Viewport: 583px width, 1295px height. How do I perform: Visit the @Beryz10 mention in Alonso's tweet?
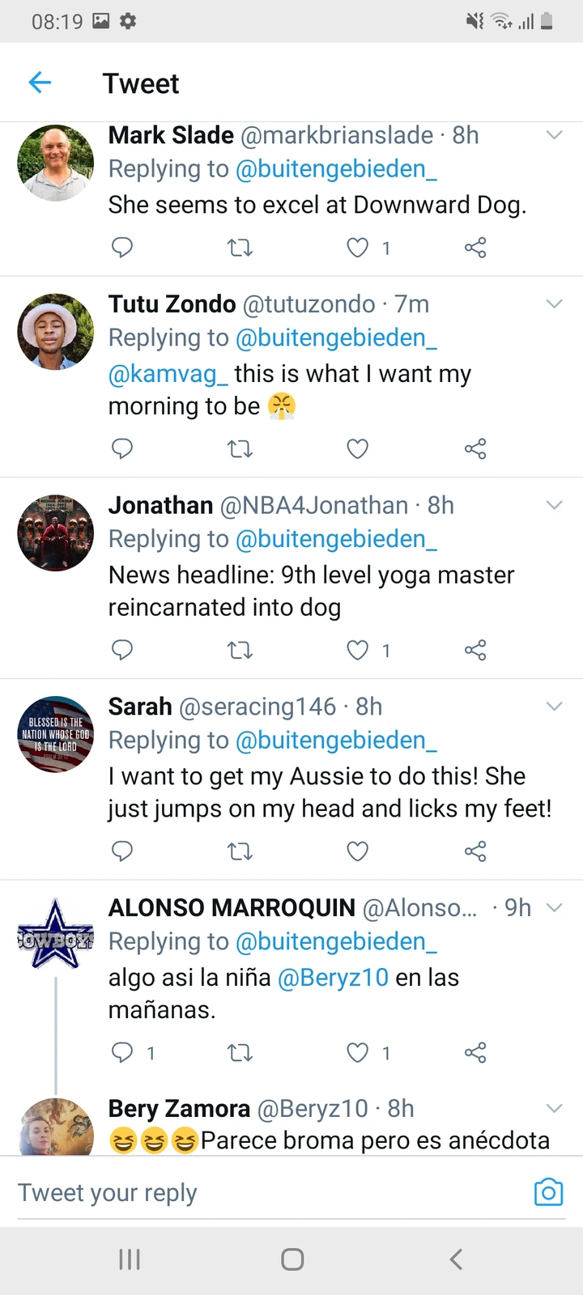click(x=333, y=978)
